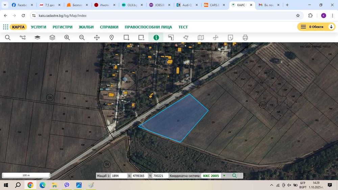Open the Chrome three-dot menu

click(332, 16)
